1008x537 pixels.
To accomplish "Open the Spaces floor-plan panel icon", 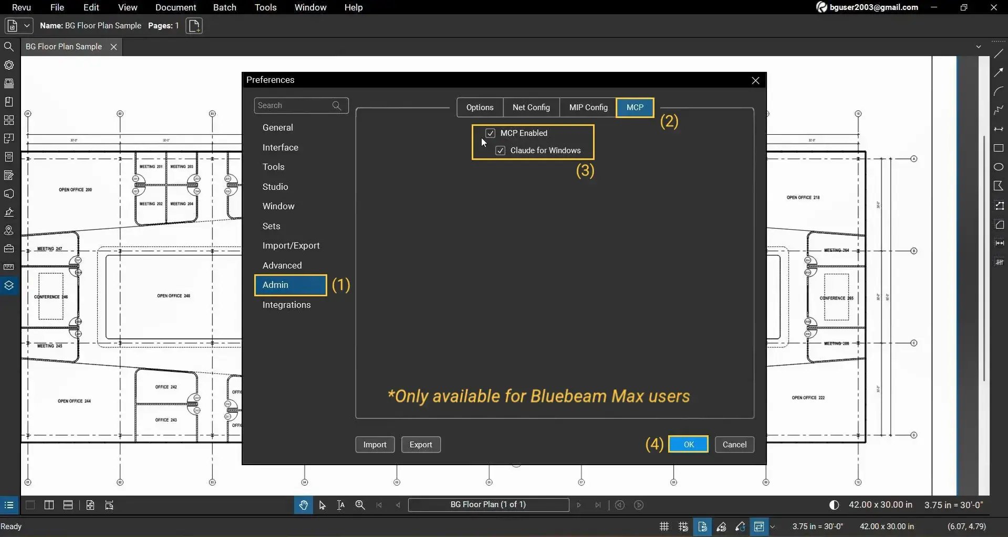I will click(9, 138).
